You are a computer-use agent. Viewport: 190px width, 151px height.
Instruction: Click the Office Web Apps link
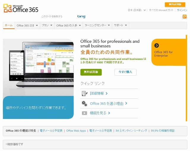pos(76,131)
